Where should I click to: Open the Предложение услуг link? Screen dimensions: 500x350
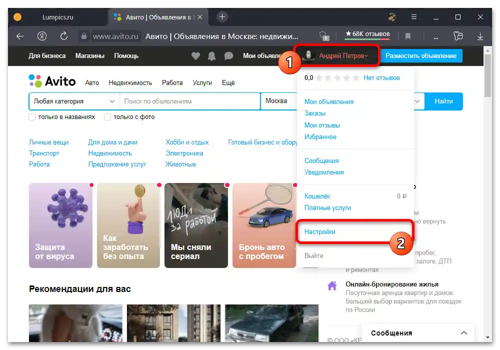click(117, 164)
